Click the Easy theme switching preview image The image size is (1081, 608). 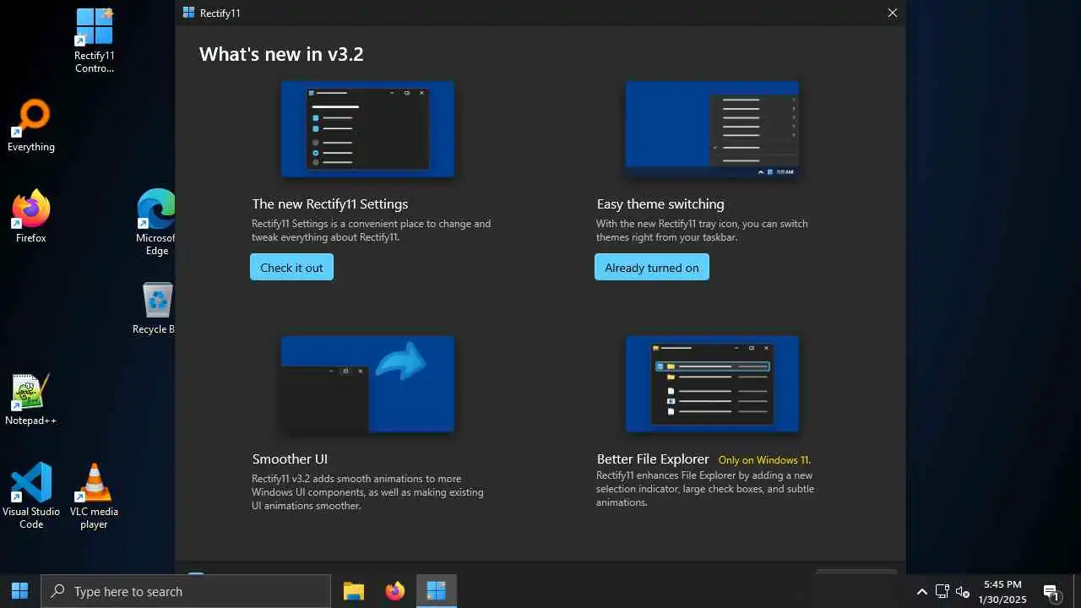click(x=712, y=129)
